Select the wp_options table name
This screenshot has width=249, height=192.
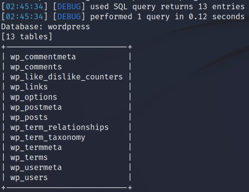[34, 97]
